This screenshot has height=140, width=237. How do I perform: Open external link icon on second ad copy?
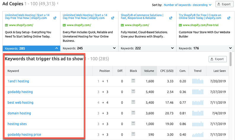pos(113,18)
